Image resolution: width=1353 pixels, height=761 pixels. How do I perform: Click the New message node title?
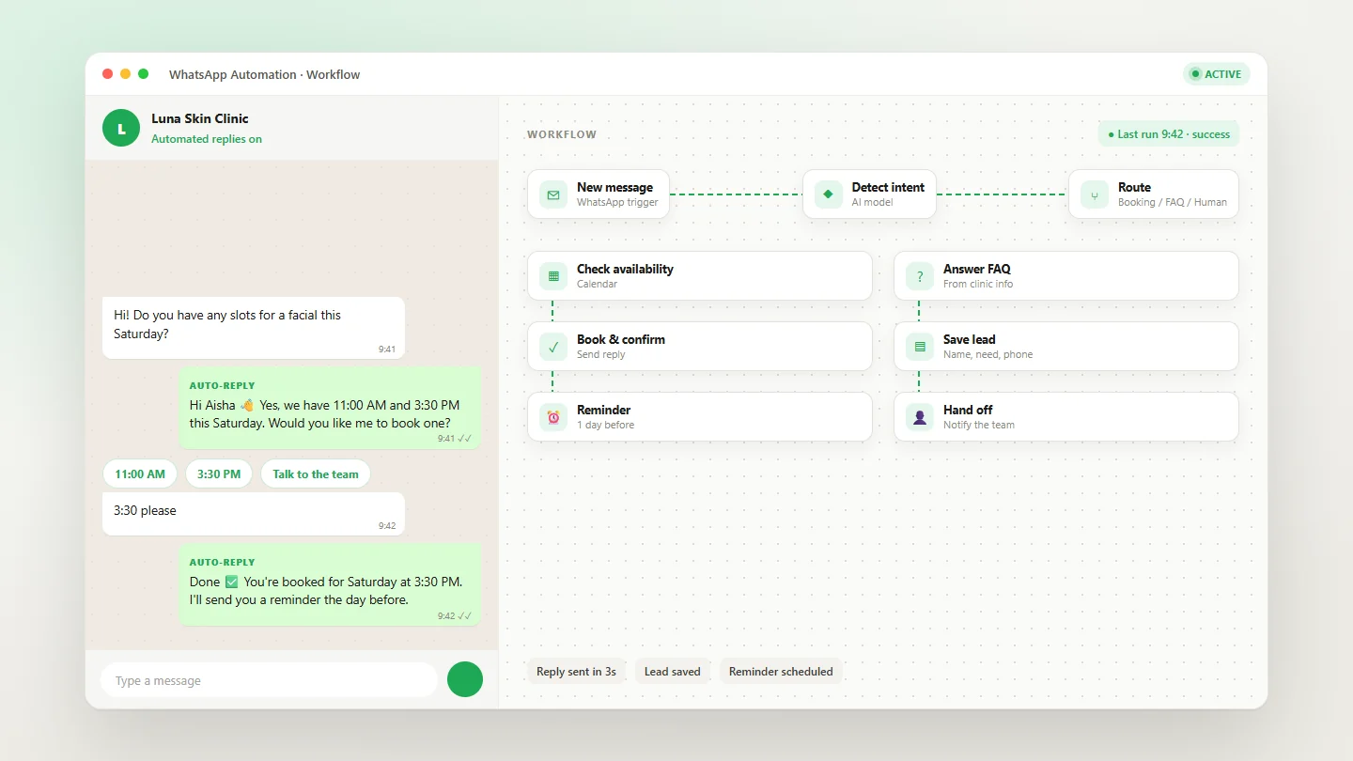coord(614,188)
